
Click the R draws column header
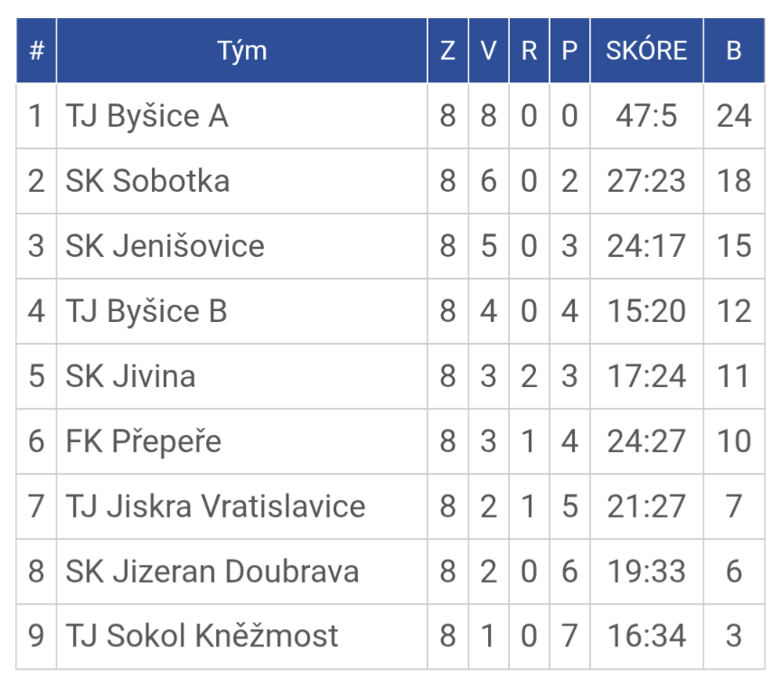tap(529, 51)
